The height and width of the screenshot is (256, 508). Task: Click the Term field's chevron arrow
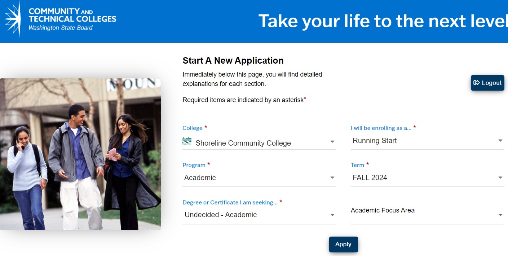[x=500, y=177]
